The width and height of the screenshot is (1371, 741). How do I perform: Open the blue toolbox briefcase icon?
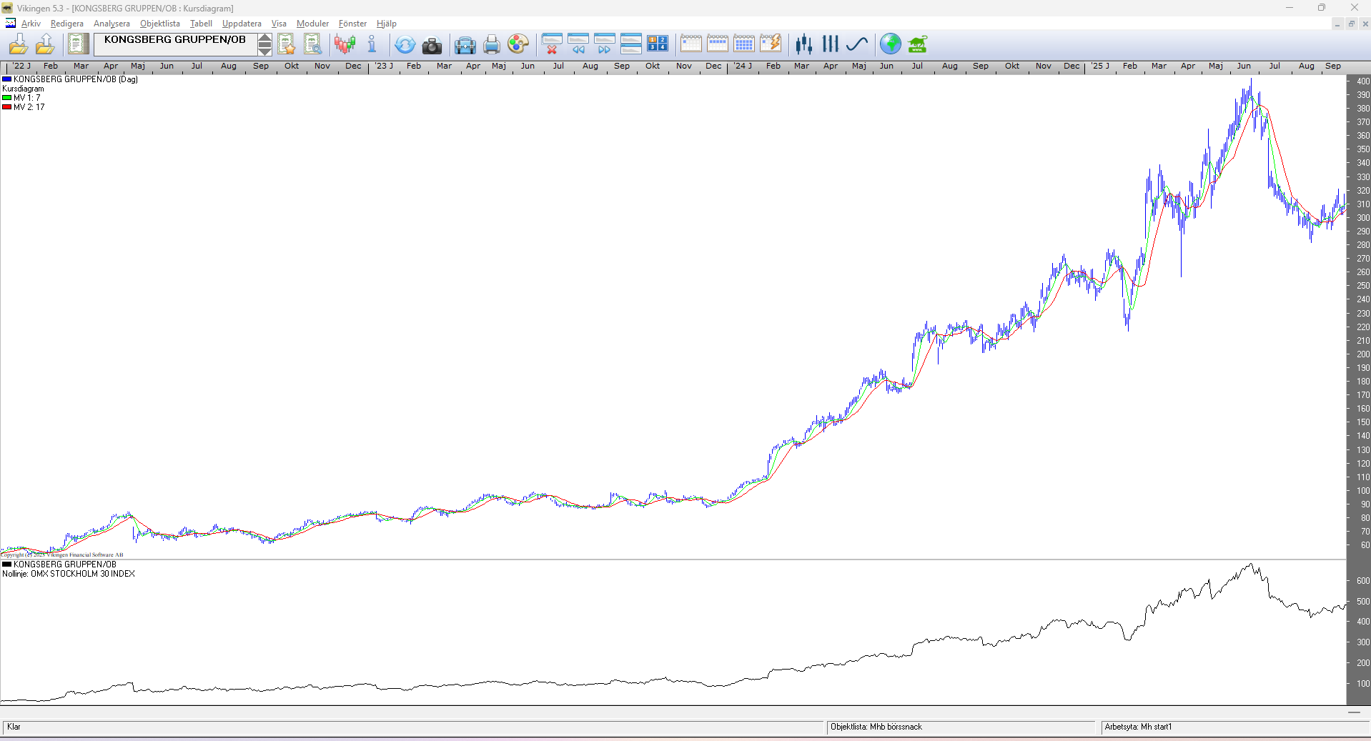click(x=465, y=45)
